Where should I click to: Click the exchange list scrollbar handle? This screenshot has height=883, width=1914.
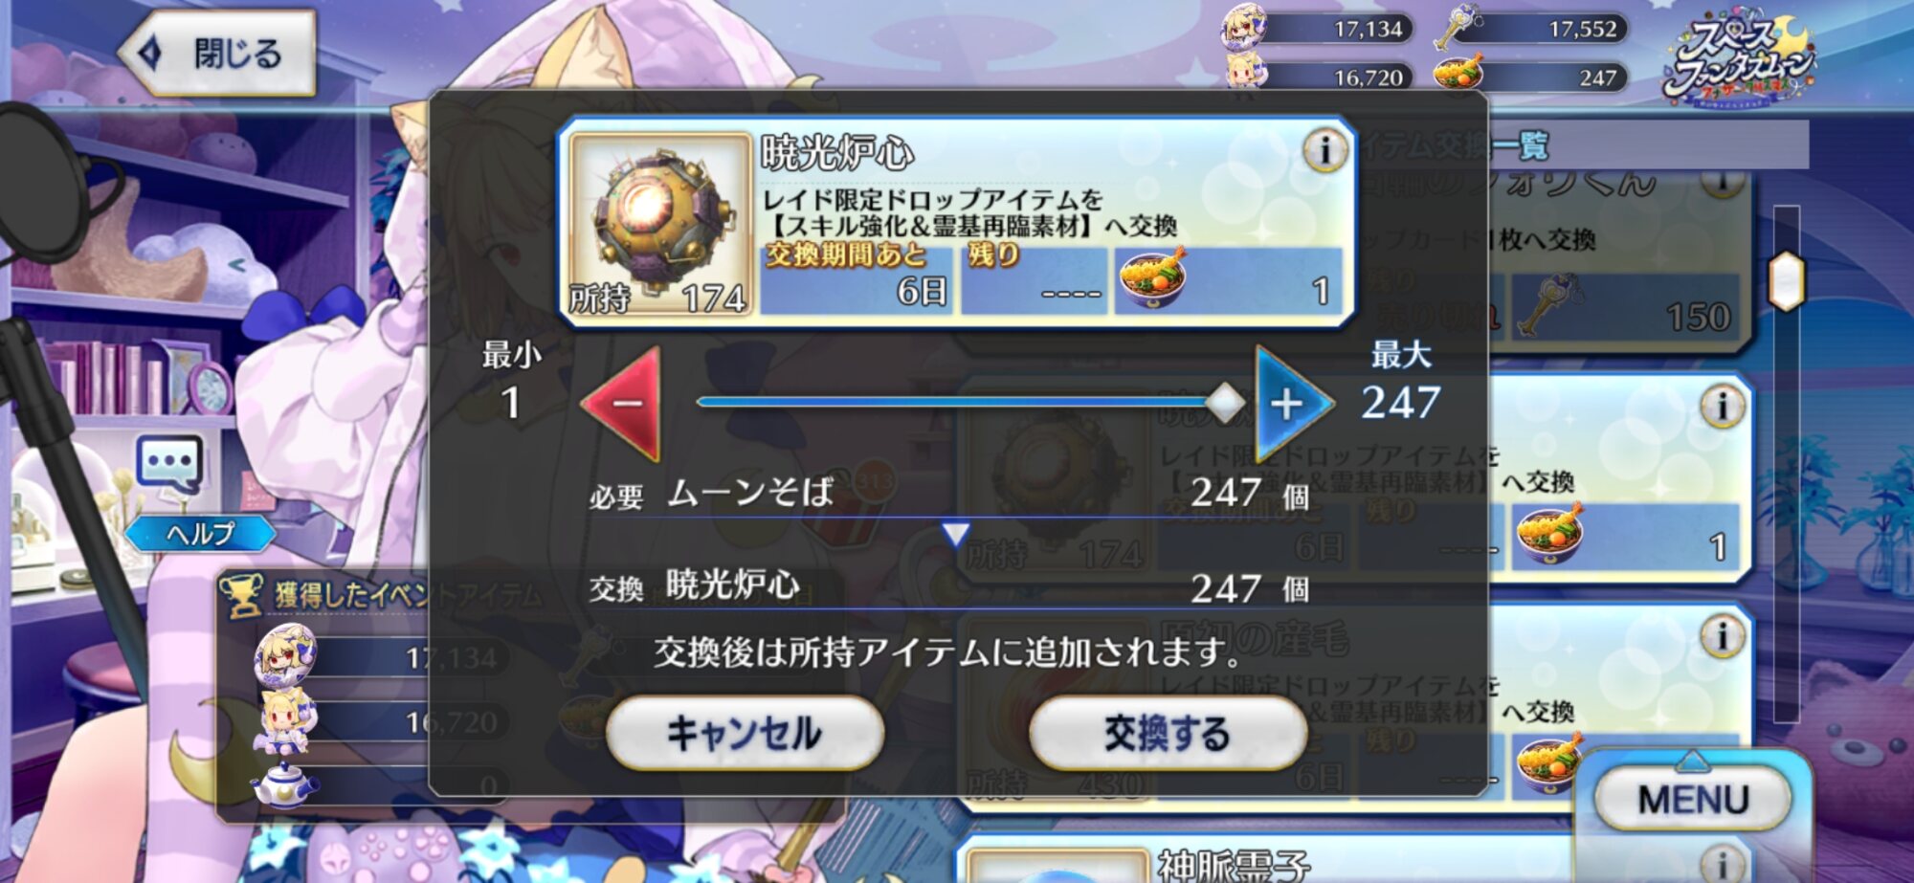point(1787,281)
